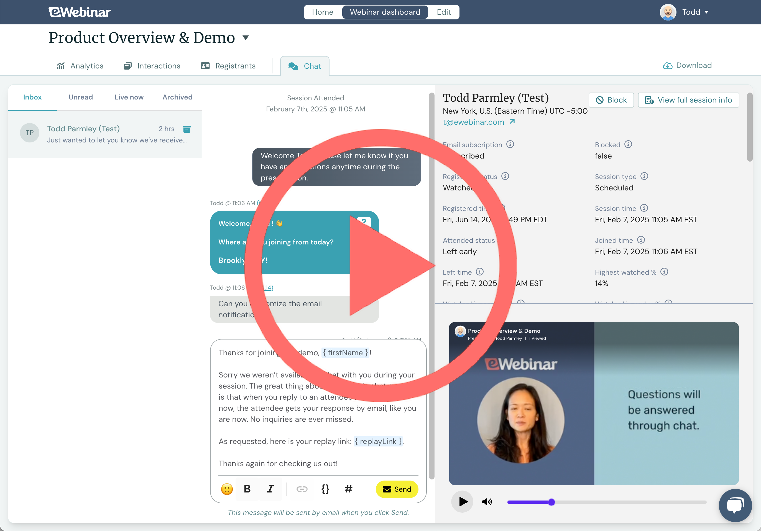The image size is (761, 531).
Task: Click the video progress slider handle
Action: click(x=551, y=502)
